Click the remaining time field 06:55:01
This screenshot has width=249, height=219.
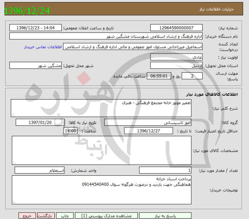coord(159,76)
